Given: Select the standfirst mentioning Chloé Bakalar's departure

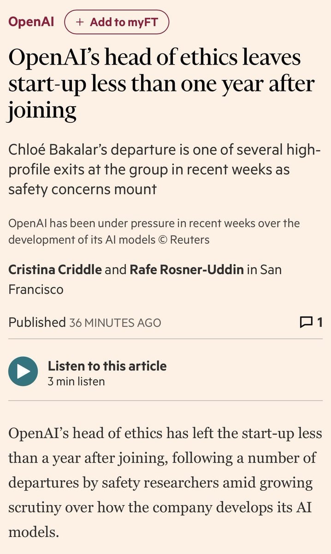Looking at the screenshot, I should pyautogui.click(x=165, y=169).
